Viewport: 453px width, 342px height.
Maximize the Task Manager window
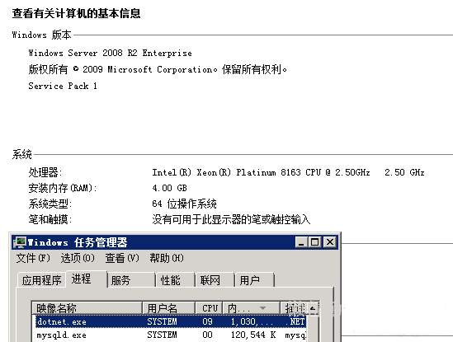pos(314,241)
